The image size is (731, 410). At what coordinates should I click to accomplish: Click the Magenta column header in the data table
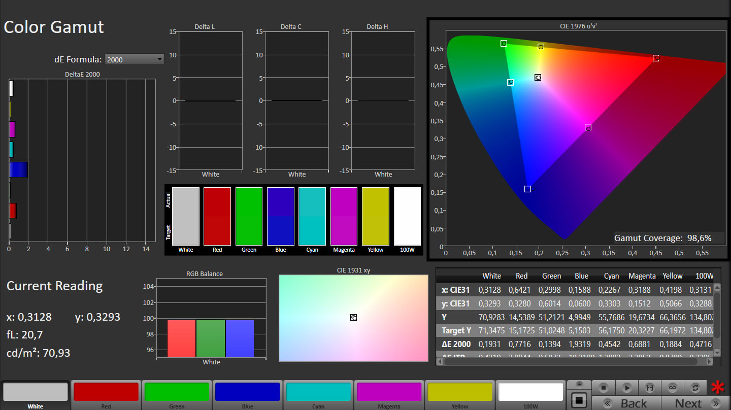click(642, 276)
